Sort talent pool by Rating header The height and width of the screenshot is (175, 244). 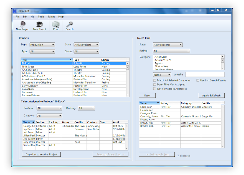click(x=170, y=103)
